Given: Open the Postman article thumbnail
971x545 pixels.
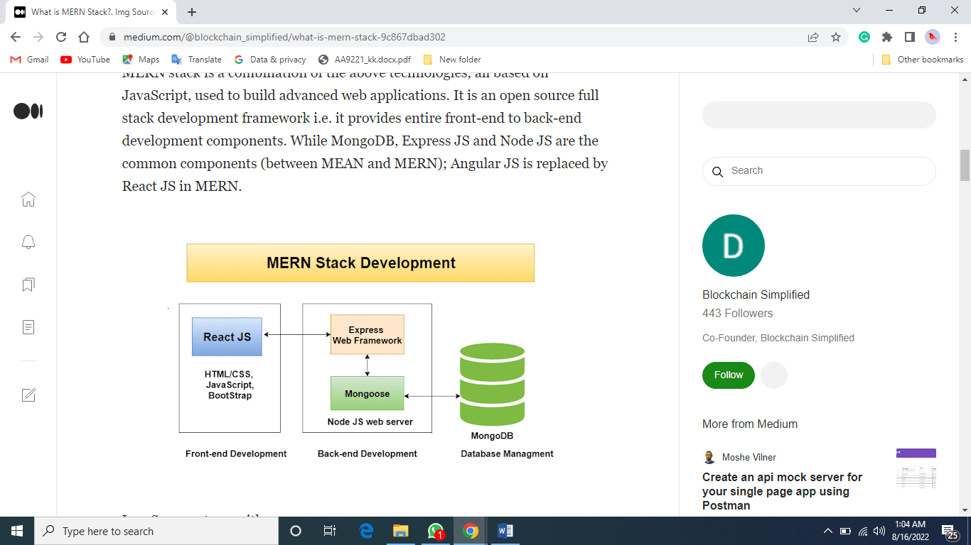Looking at the screenshot, I should pos(916,468).
